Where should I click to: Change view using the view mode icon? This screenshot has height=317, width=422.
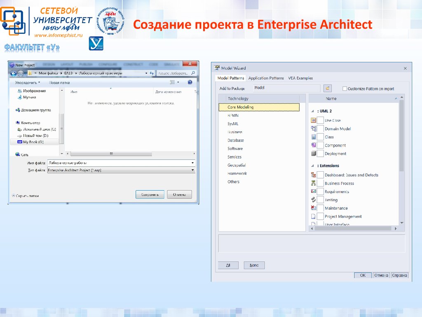tap(172, 82)
